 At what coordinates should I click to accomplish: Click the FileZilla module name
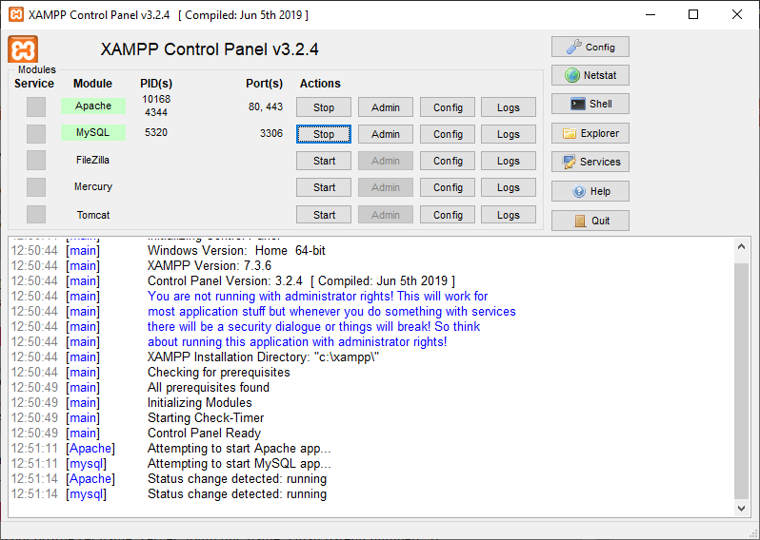point(92,160)
